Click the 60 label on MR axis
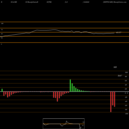Screen dimensions: 129x129 (x=126, y=81)
